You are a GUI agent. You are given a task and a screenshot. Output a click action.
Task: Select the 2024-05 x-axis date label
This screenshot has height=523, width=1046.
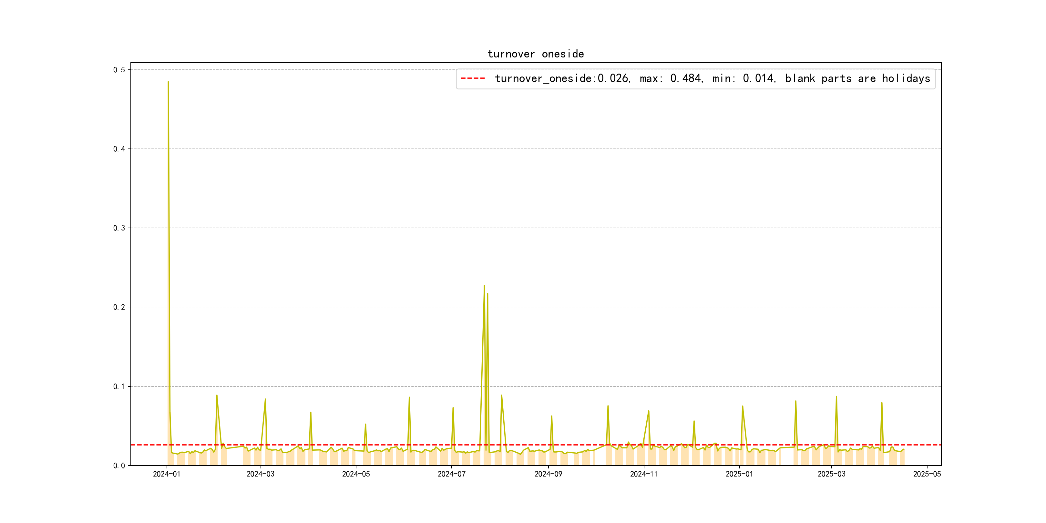(x=356, y=474)
